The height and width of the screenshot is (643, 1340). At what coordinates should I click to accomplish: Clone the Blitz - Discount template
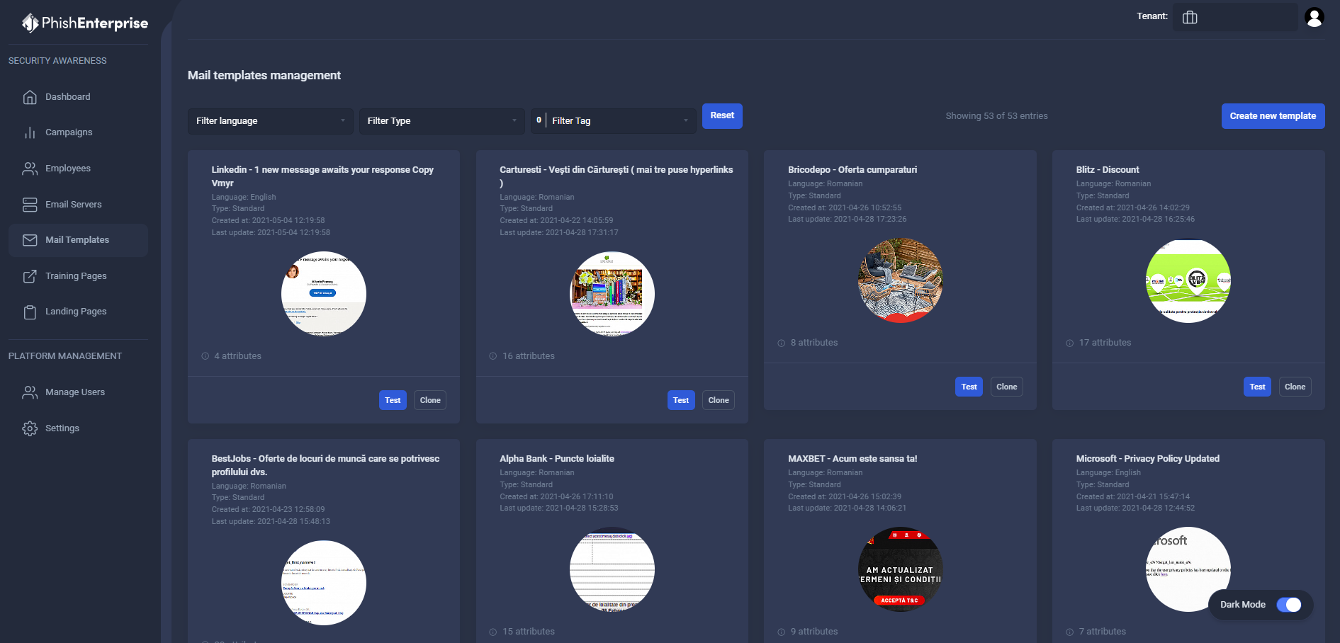coord(1295,387)
